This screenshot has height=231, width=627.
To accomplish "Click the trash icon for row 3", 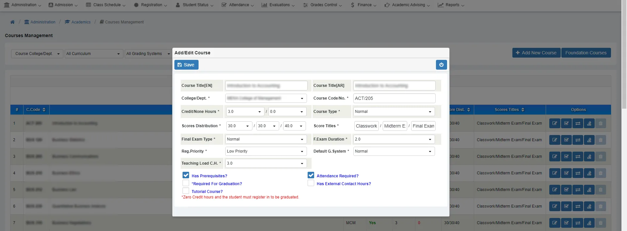I will point(601,156).
